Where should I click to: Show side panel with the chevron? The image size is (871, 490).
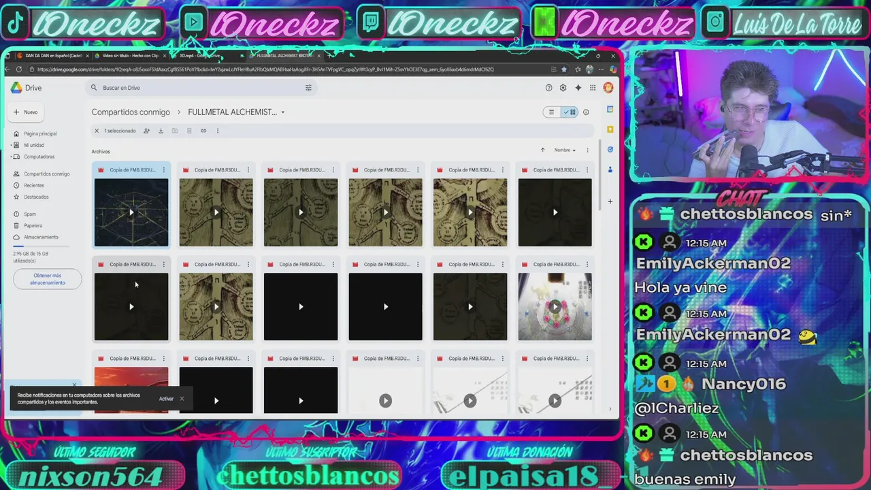pos(610,409)
